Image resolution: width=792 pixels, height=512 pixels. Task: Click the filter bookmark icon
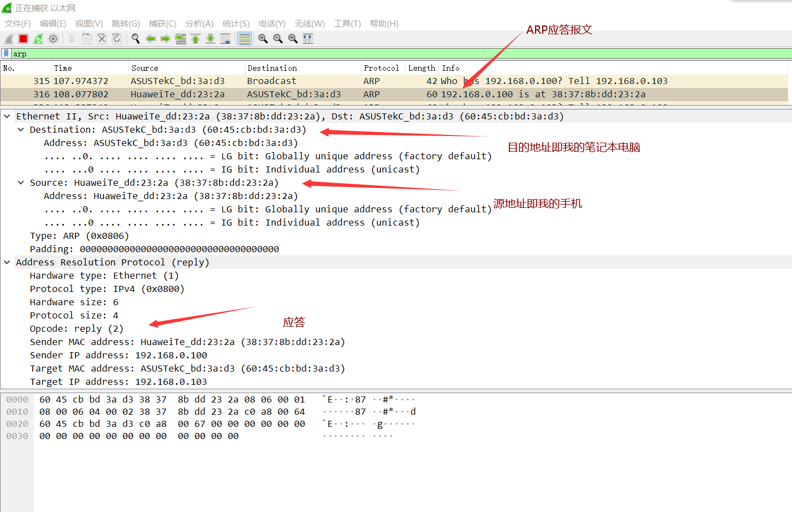click(5, 53)
